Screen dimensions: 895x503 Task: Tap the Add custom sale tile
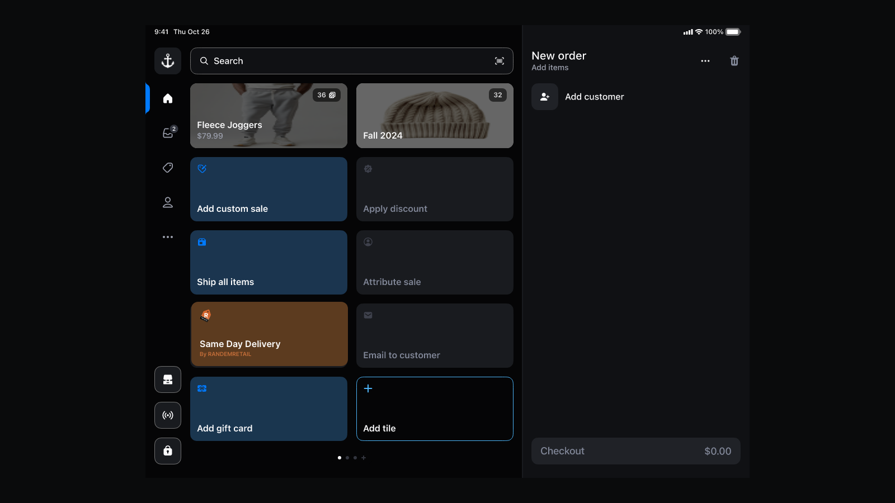268,189
